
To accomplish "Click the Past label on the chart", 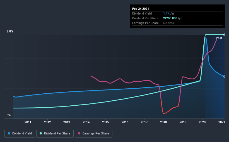I will click(219, 38).
